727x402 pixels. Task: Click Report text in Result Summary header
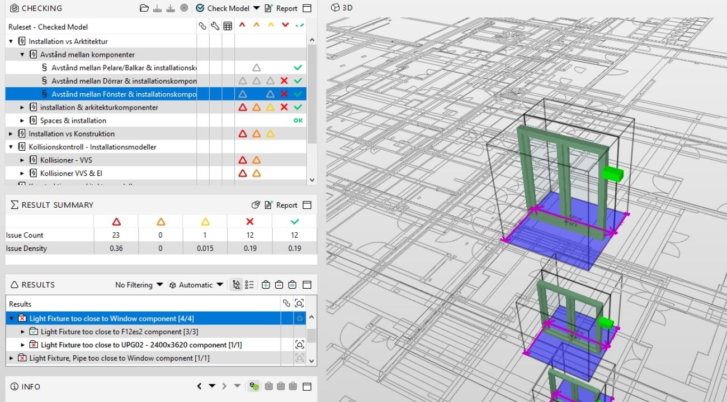287,205
